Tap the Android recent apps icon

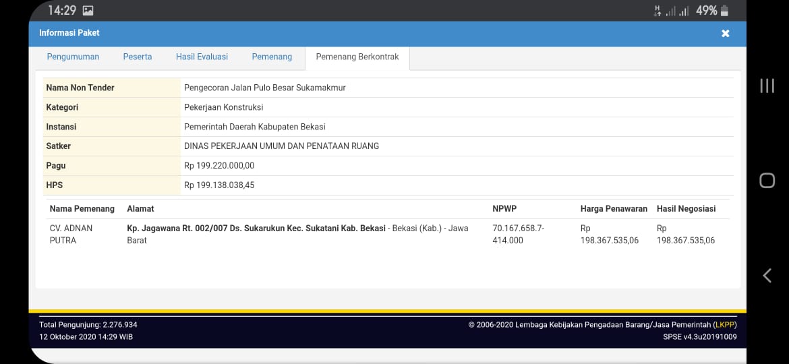(767, 86)
